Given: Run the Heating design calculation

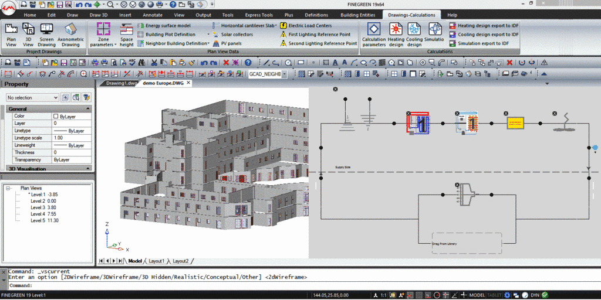Looking at the screenshot, I should click(396, 35).
